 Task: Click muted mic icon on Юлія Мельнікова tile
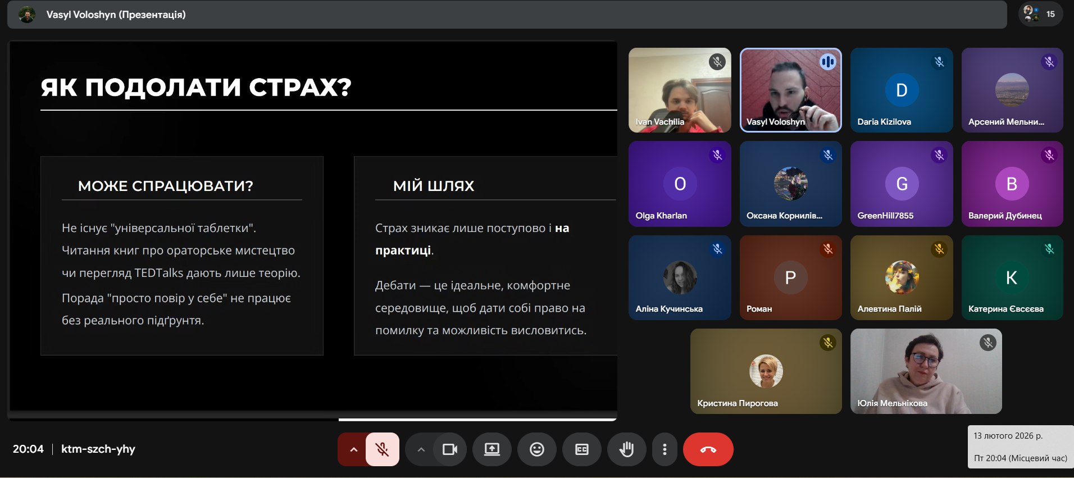tap(987, 343)
